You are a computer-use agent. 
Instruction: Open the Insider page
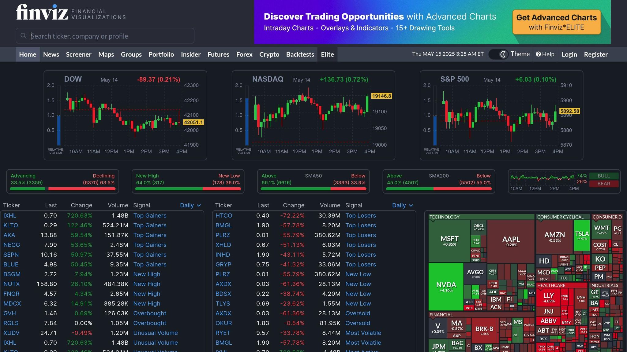pos(191,54)
